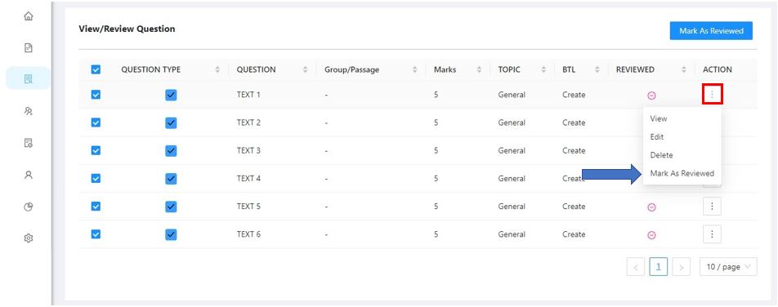This screenshot has width=778, height=307.
Task: Click the next page arrow in pagination
Action: coord(682,267)
